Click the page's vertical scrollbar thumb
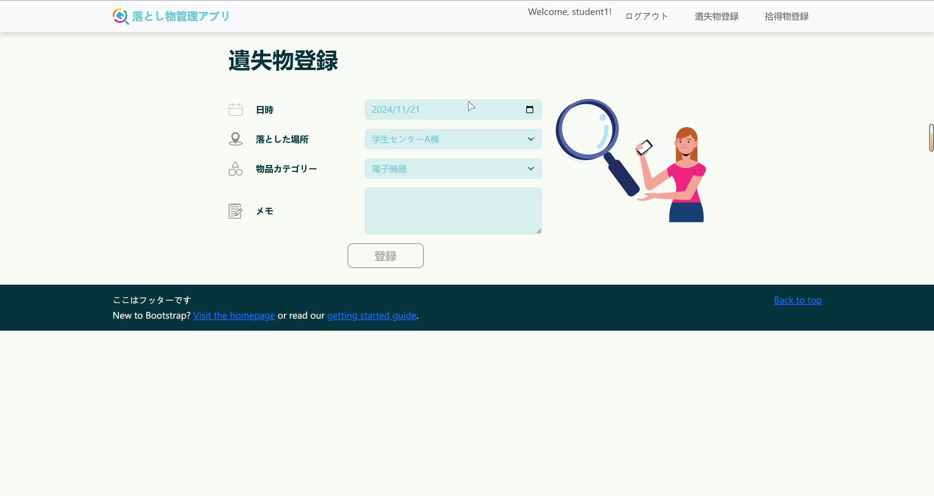 click(931, 138)
